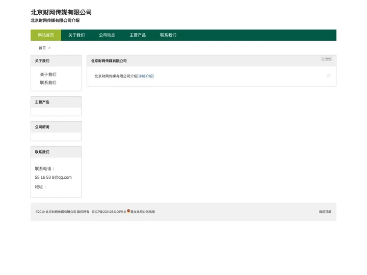Click the 关于我们 sidebar panel header
The height and width of the screenshot is (275, 367).
pos(56,61)
